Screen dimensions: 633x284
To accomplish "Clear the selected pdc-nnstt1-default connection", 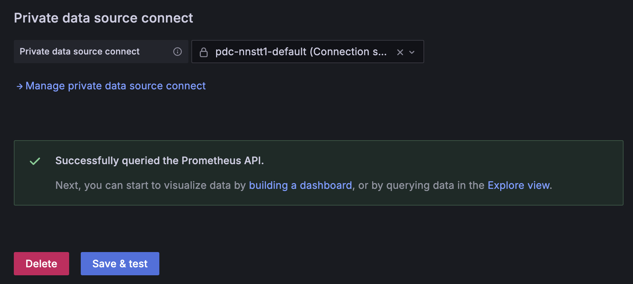I will click(x=400, y=52).
